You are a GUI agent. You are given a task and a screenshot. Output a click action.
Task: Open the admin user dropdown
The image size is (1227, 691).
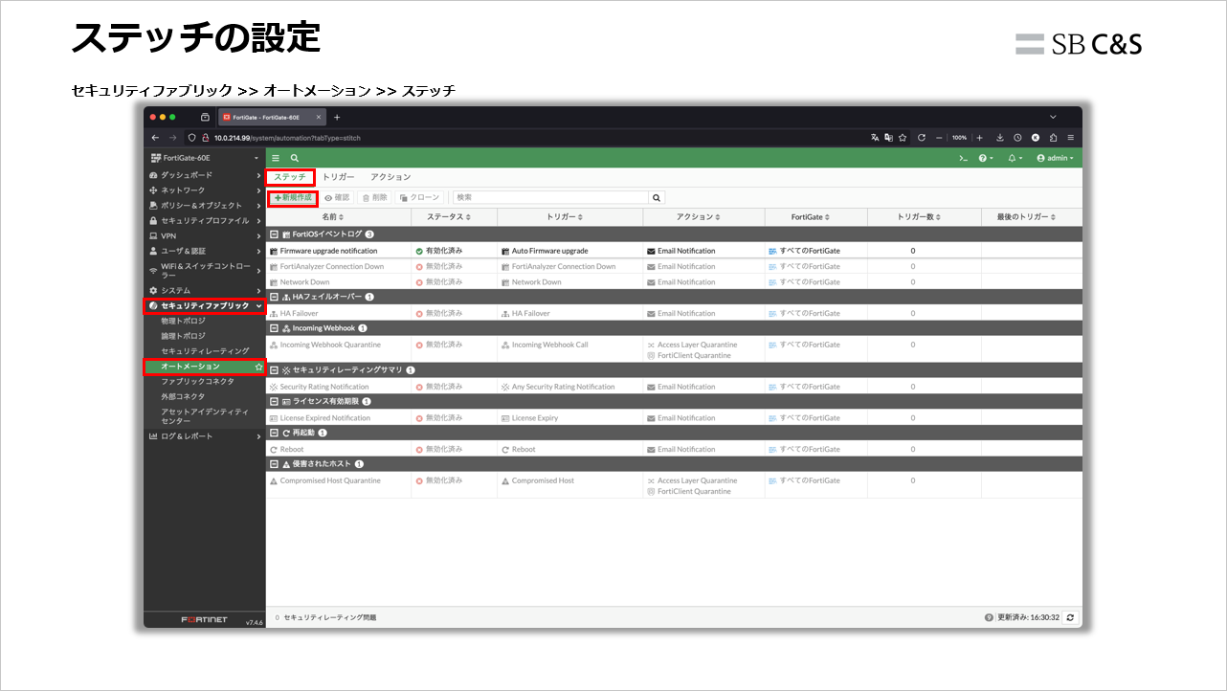[x=1056, y=158]
